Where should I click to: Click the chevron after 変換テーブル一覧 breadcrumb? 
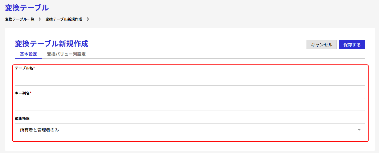click(40, 19)
